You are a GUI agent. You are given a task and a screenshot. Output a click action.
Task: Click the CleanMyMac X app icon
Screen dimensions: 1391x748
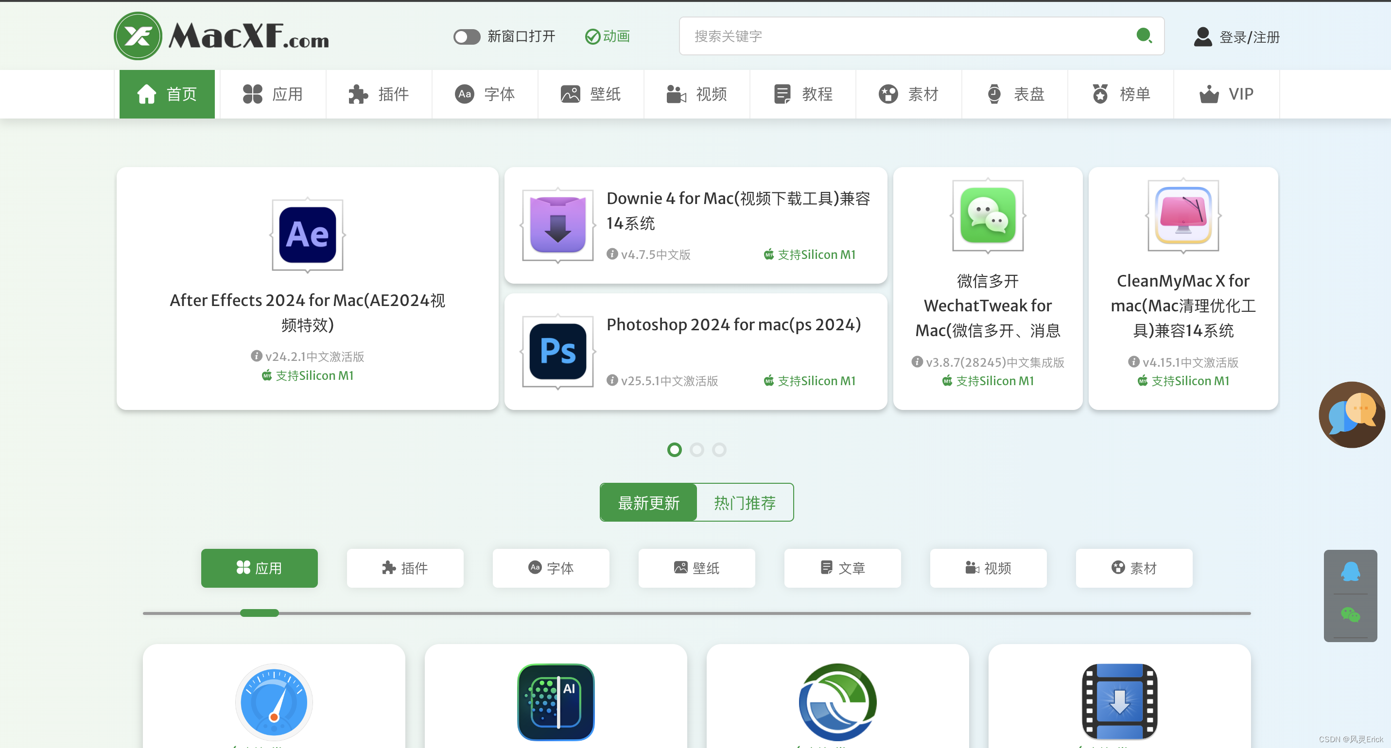click(x=1182, y=215)
